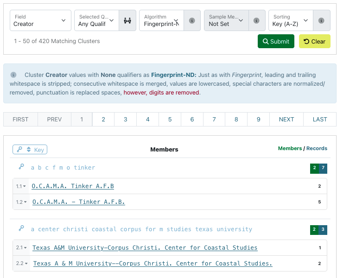
Task: Open link 'O.C.A.M.A. – Tinker A.F.B.'
Action: (79, 202)
